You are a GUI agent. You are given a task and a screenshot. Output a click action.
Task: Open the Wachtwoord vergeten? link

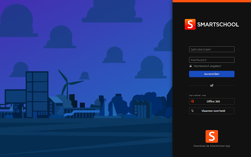click(x=207, y=66)
